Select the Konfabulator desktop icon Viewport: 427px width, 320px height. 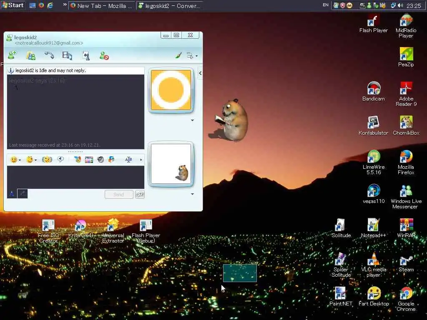click(x=373, y=126)
